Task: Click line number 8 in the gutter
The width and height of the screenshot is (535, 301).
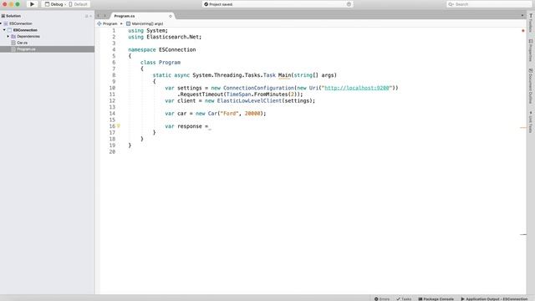Action: click(114, 75)
